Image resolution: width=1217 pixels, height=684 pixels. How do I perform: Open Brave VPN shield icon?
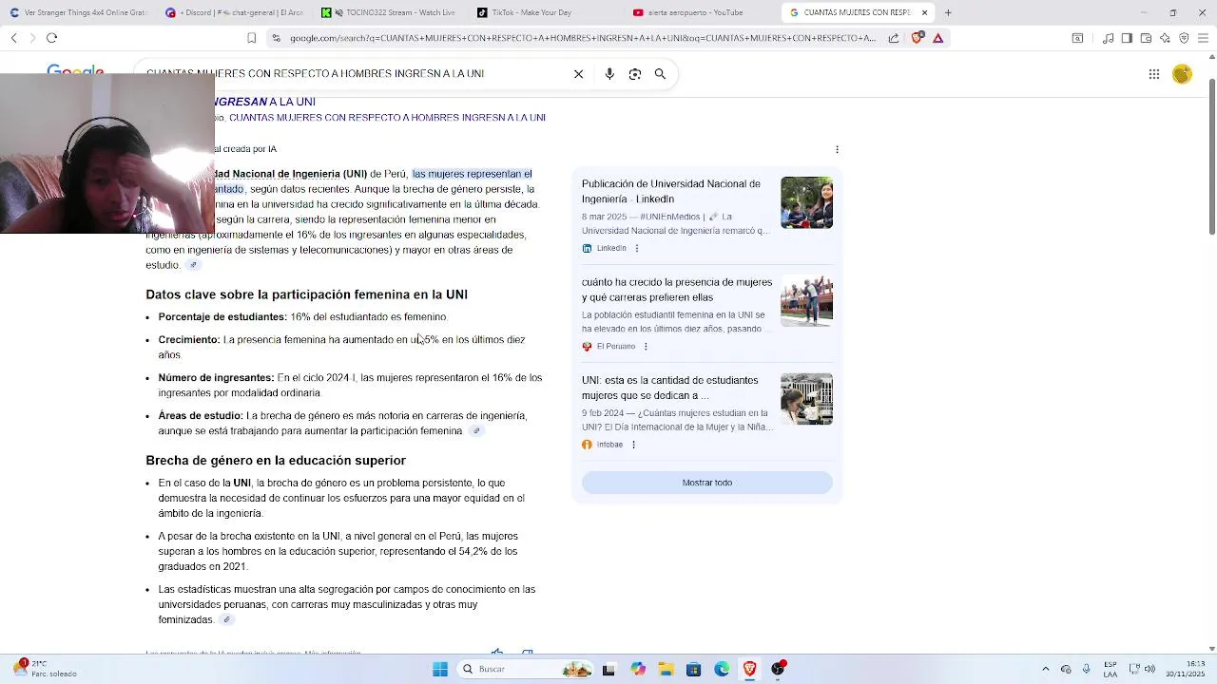coord(1184,38)
